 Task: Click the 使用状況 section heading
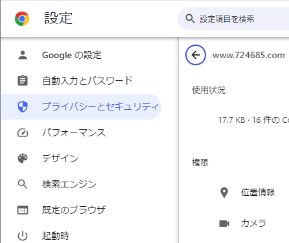tap(209, 90)
